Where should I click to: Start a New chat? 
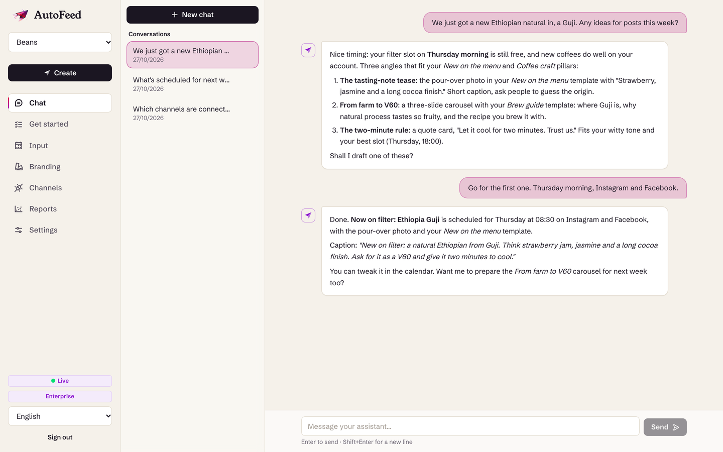(x=192, y=15)
